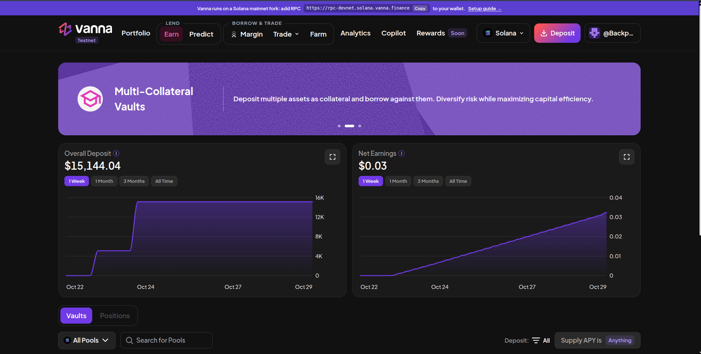
Task: Click the search magnifier icon
Action: pos(129,340)
